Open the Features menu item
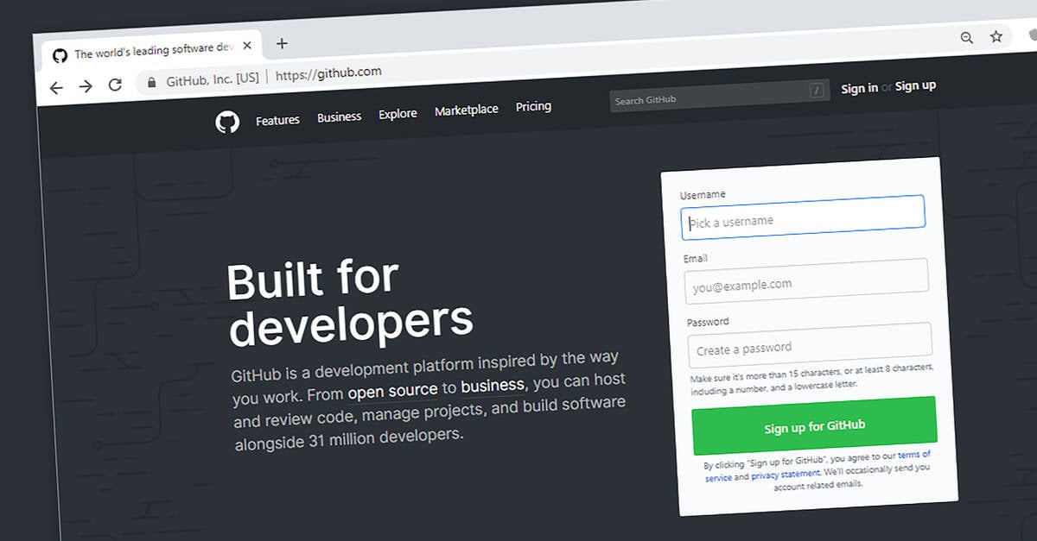 (x=277, y=120)
